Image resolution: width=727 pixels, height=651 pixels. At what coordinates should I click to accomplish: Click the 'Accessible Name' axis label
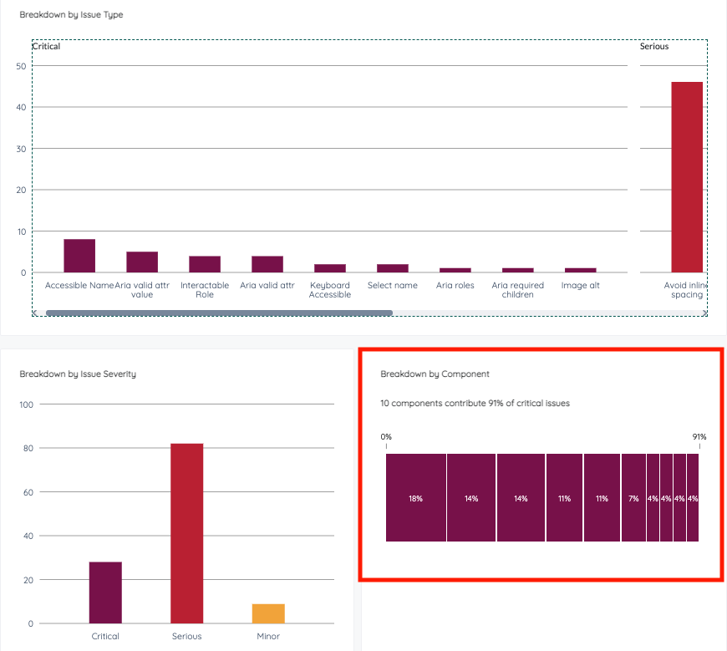(x=79, y=285)
